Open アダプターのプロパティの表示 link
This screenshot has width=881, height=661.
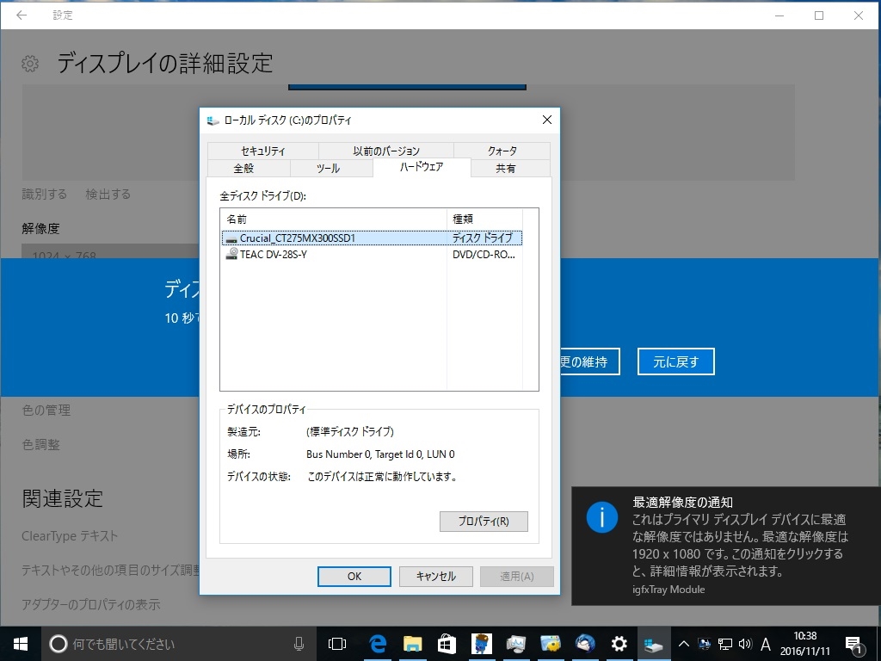(90, 604)
